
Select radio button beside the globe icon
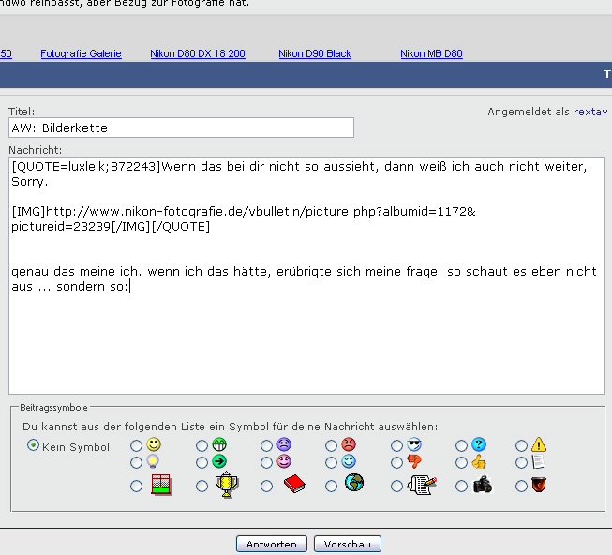tap(331, 487)
